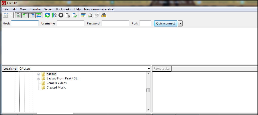Click the local tree scrollbar thumb
Viewport: 258px width, 115px height.
click(148, 90)
